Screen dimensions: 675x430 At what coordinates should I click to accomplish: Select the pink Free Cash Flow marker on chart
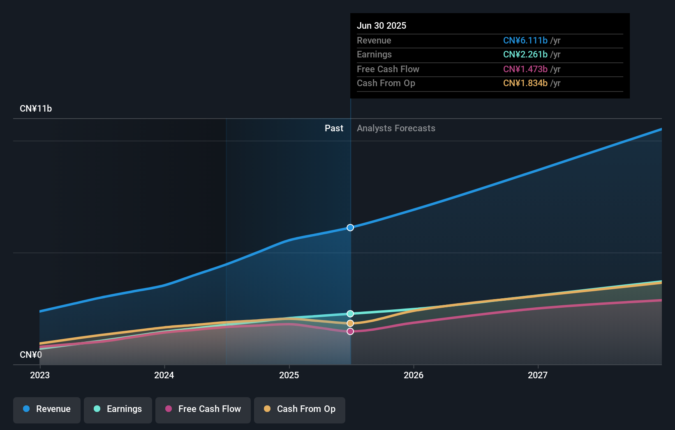(350, 332)
